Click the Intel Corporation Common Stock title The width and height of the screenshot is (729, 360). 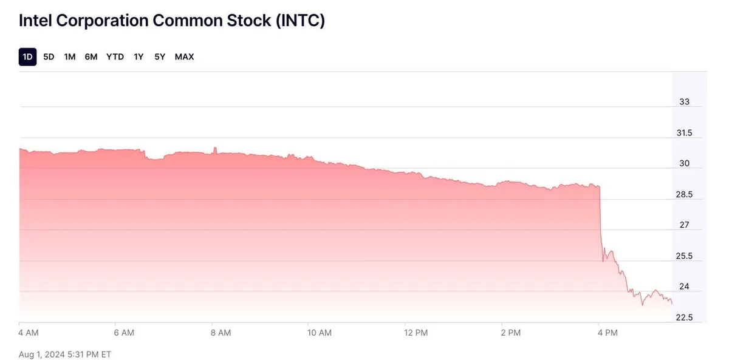pyautogui.click(x=172, y=21)
